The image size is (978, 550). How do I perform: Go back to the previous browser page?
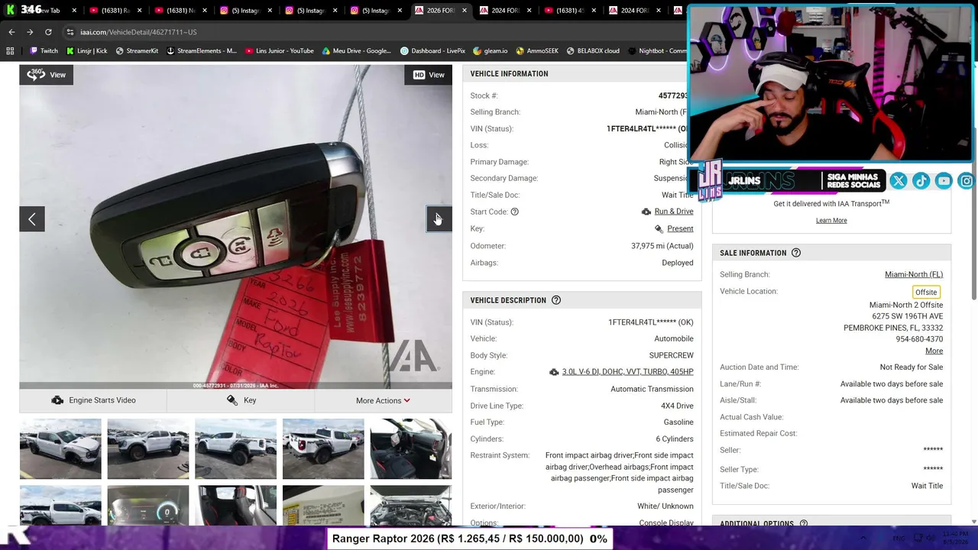(x=11, y=32)
